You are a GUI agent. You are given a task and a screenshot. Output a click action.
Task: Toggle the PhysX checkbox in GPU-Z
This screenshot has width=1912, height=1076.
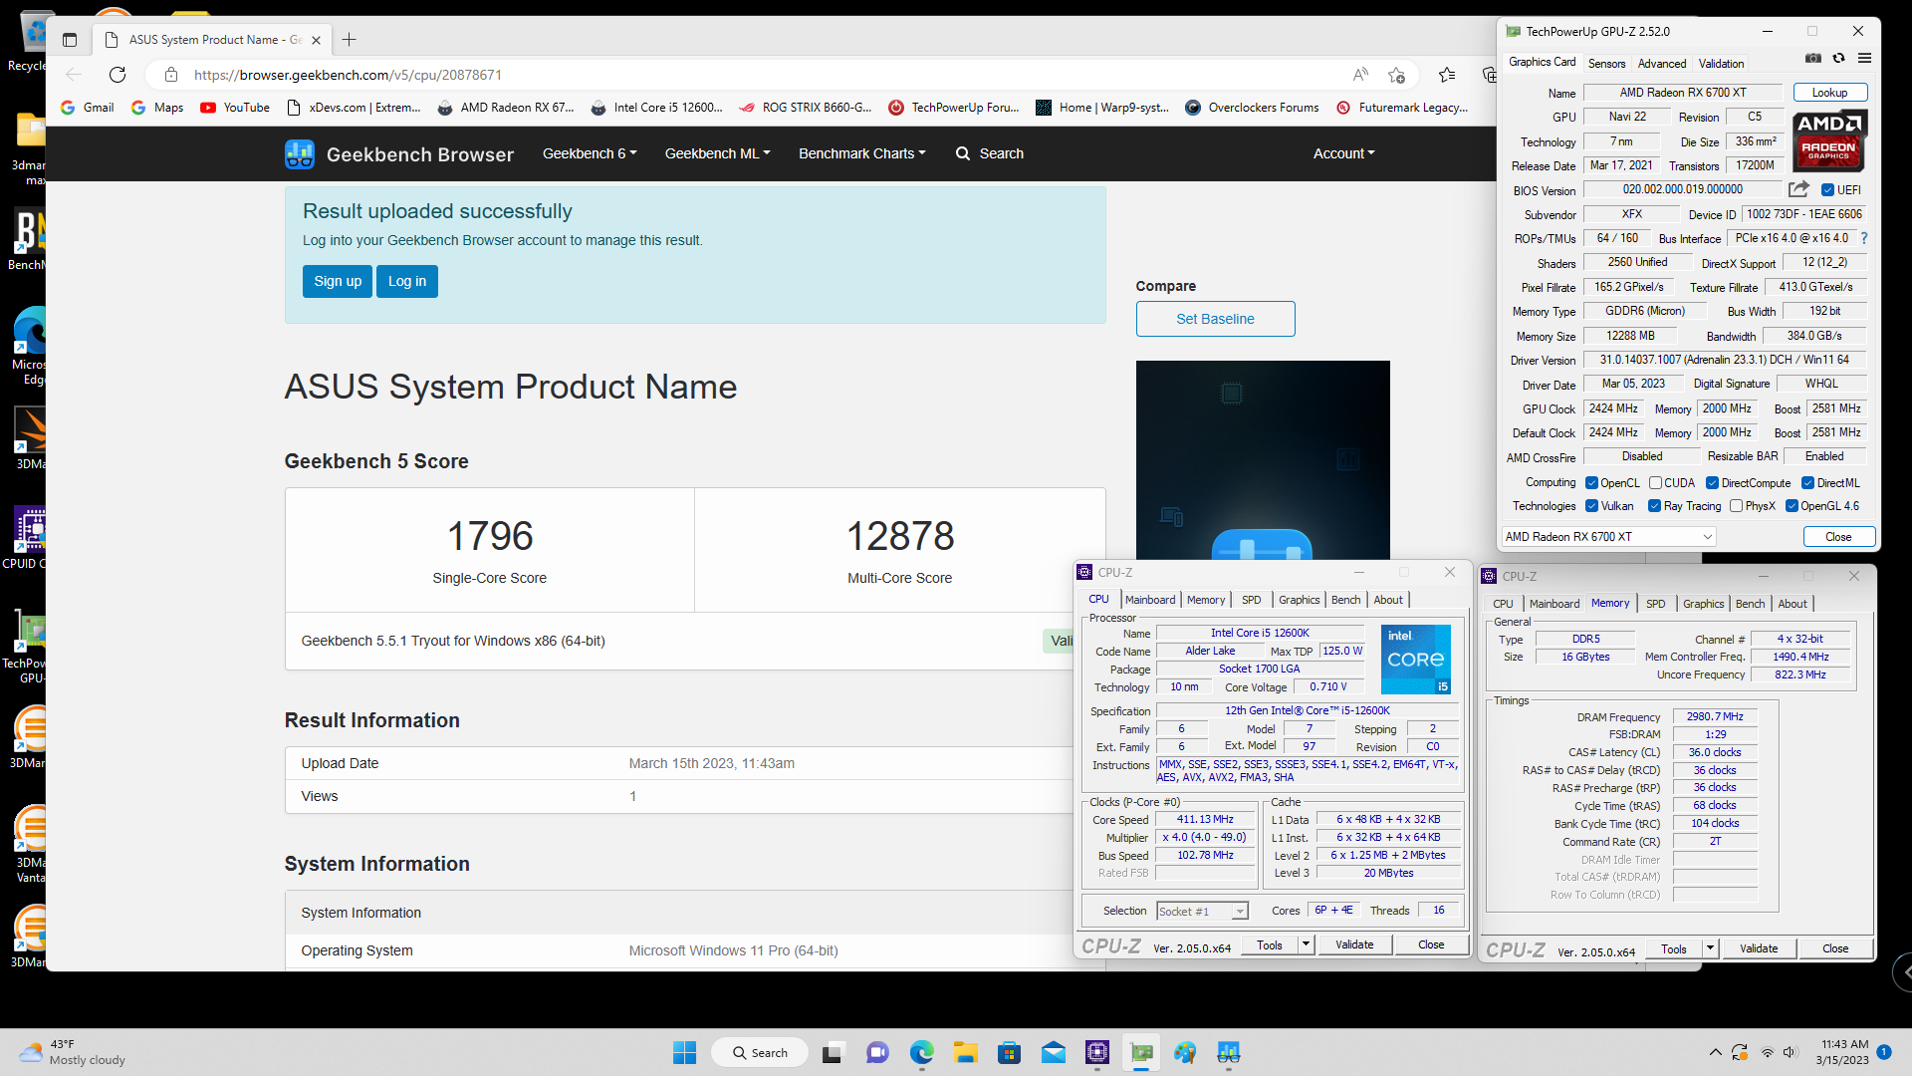(x=1736, y=506)
